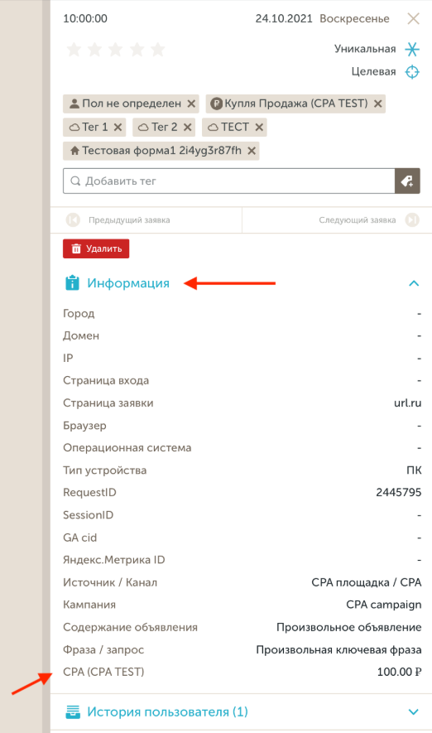432x733 pixels.
Task: Remove the Тег 1 tag
Action: tap(118, 128)
